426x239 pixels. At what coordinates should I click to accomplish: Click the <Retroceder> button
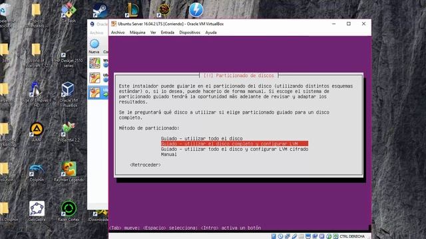tap(145, 165)
